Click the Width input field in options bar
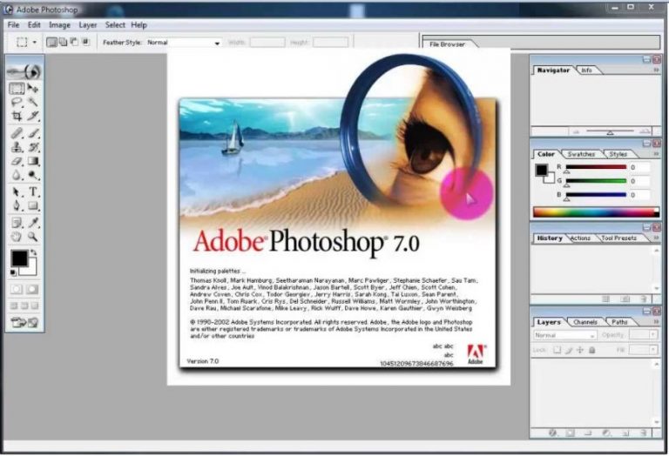The image size is (669, 456). tap(267, 42)
